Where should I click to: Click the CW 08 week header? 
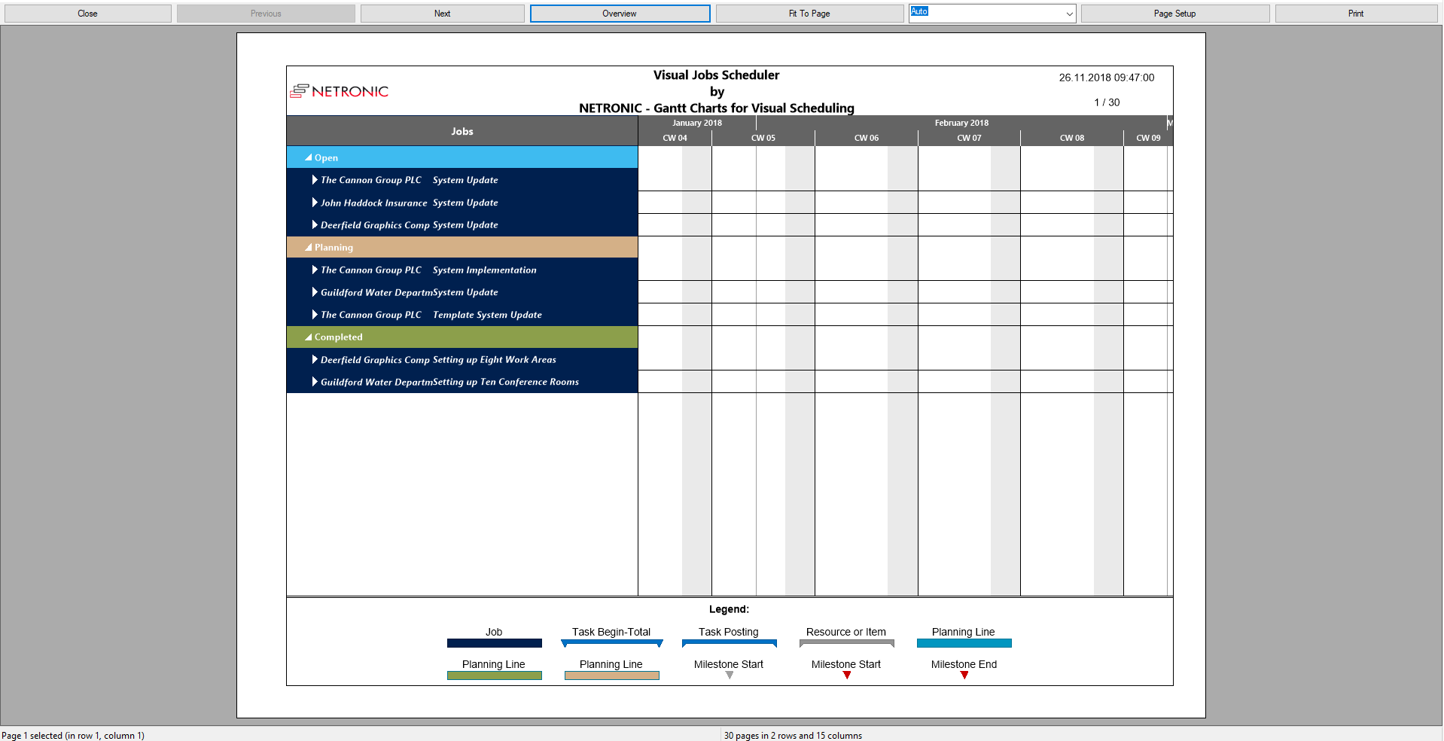pyautogui.click(x=1072, y=138)
